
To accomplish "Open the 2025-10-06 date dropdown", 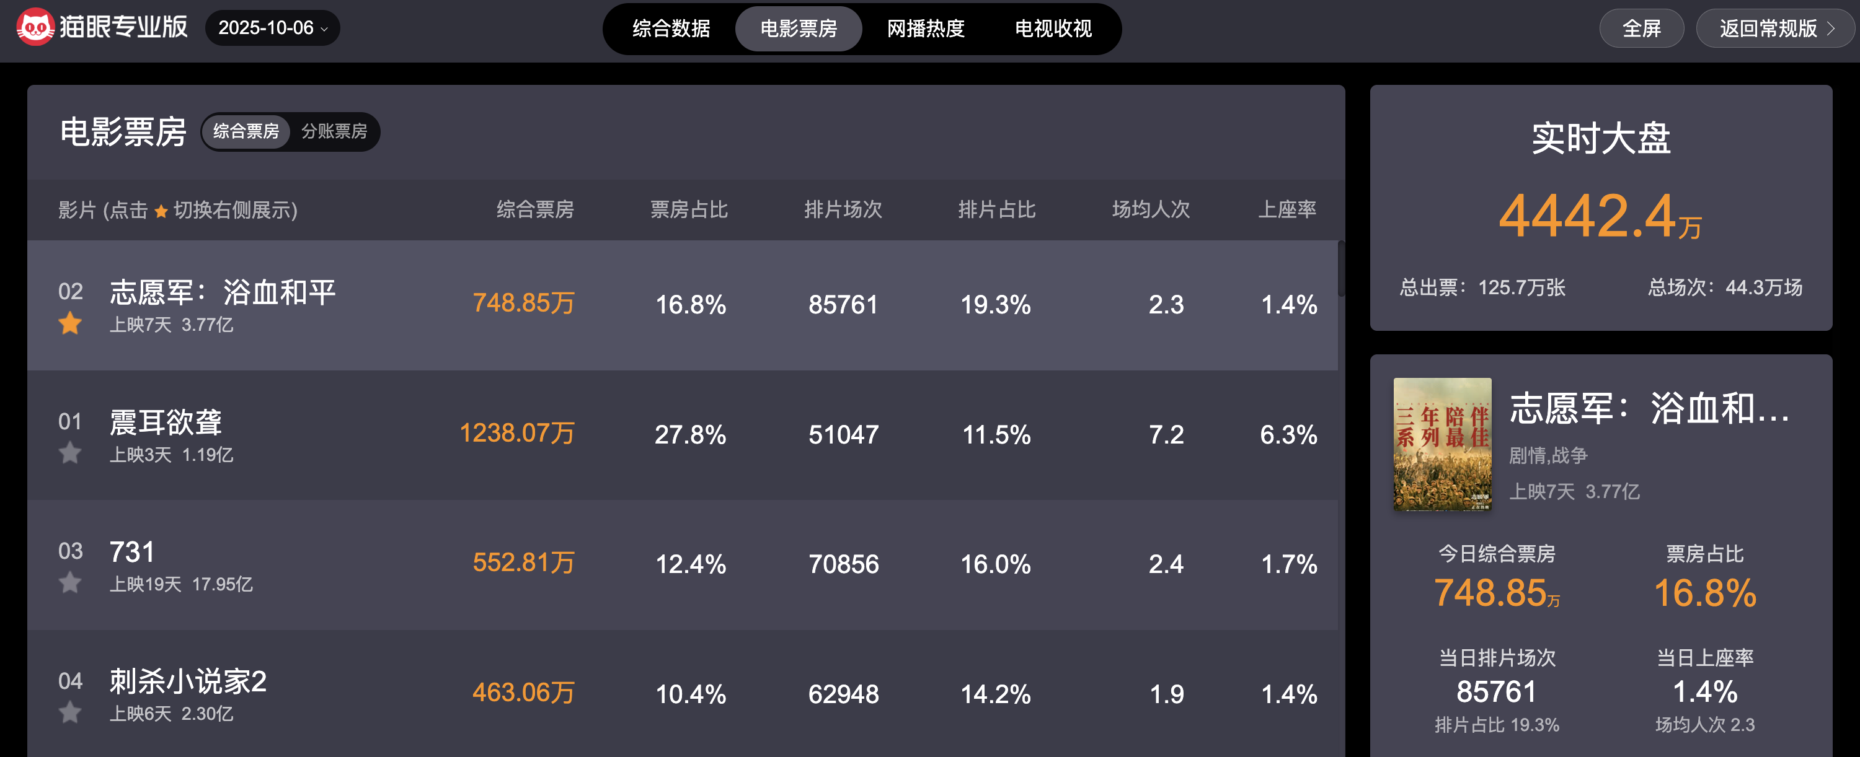I will [x=272, y=28].
